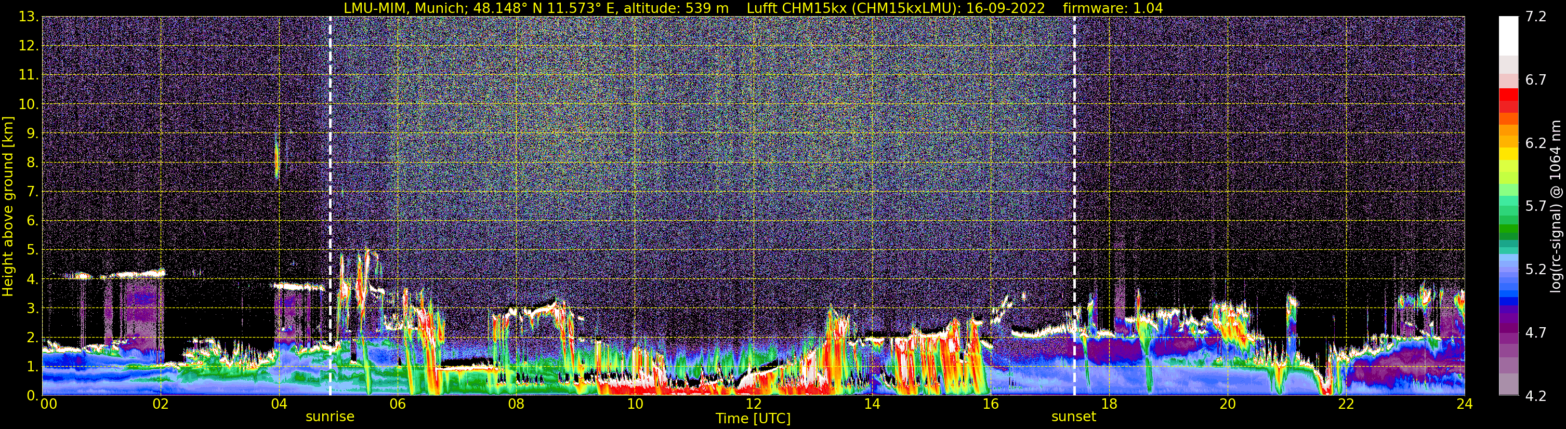Click the "2." height axis tick label

(32, 337)
